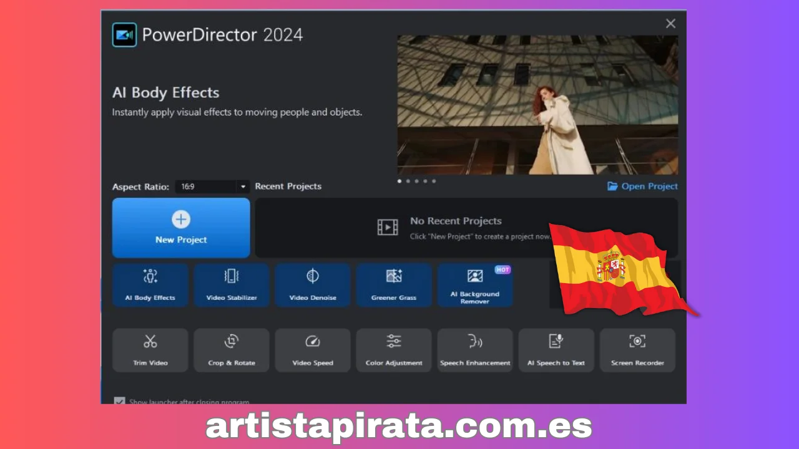Toggle Show launcher after closing program checkbox
This screenshot has height=449, width=799.
[119, 401]
